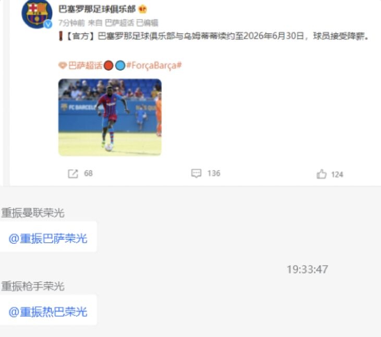Open the player photo thumbnail
The image size is (381, 337).
110,117
